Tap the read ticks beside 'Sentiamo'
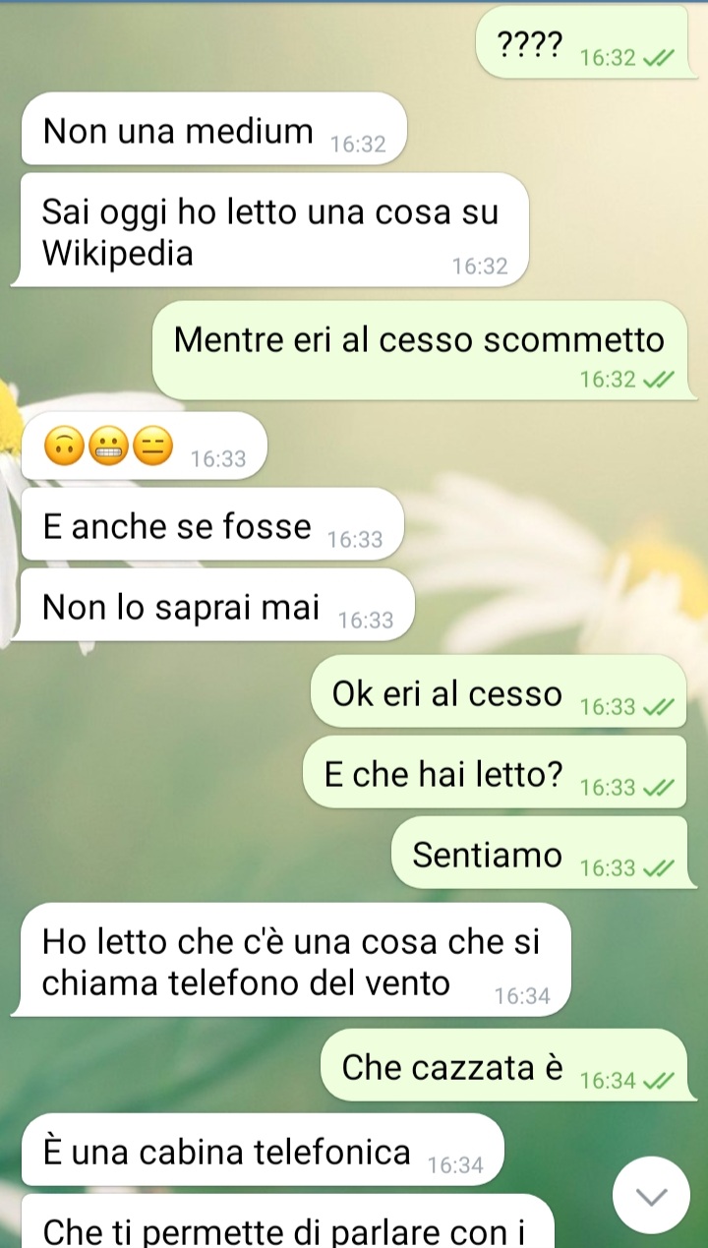Viewport: 708px width, 1248px height. (658, 868)
